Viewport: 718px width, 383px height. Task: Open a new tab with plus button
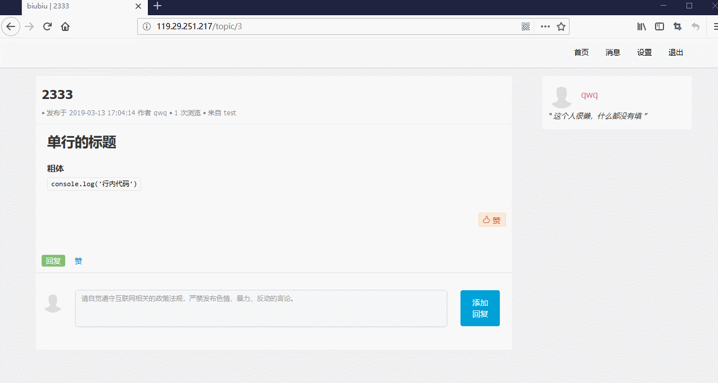(157, 6)
